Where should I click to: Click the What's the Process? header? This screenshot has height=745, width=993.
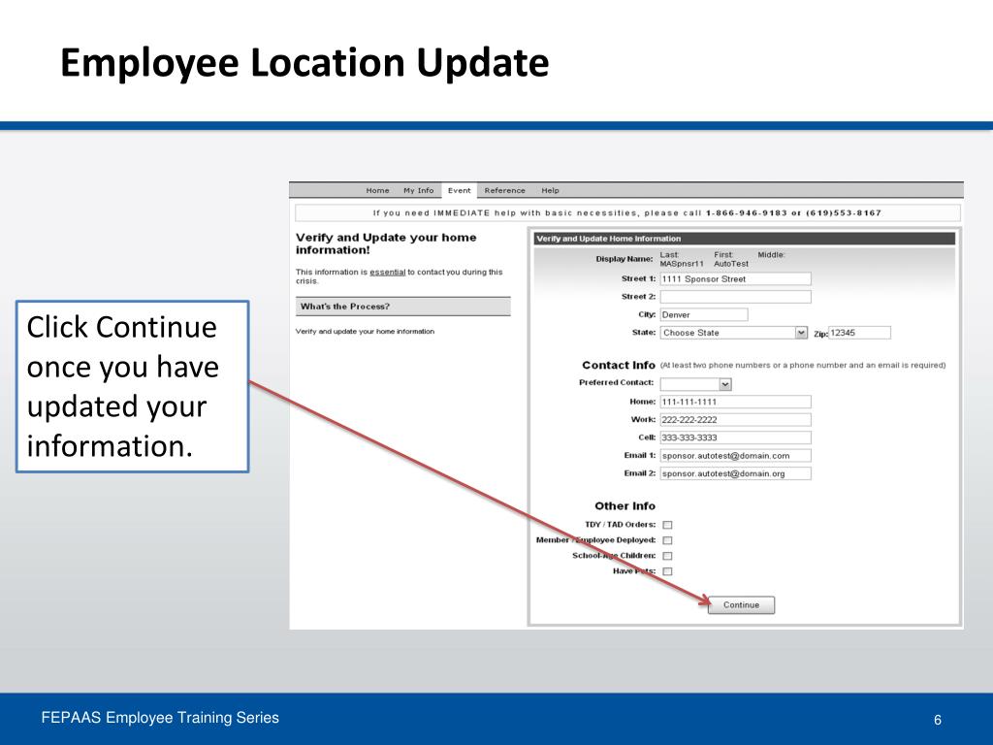(402, 307)
